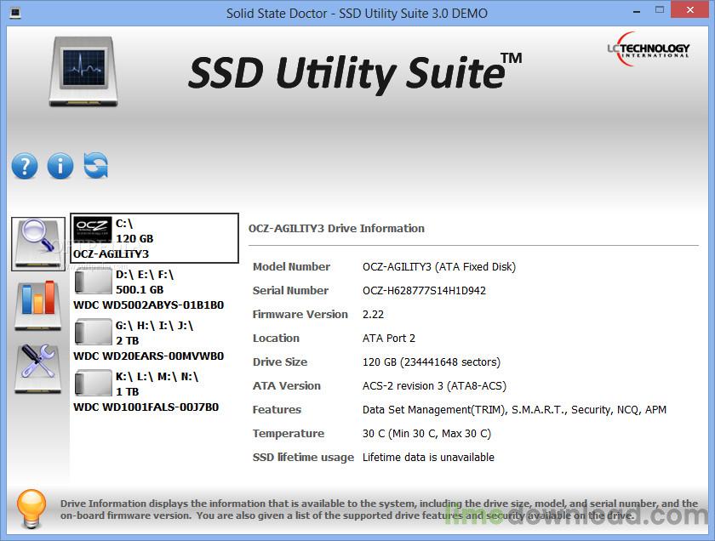The height and width of the screenshot is (541, 715).
Task: Click the temperature value 30 C
Action: tap(426, 434)
